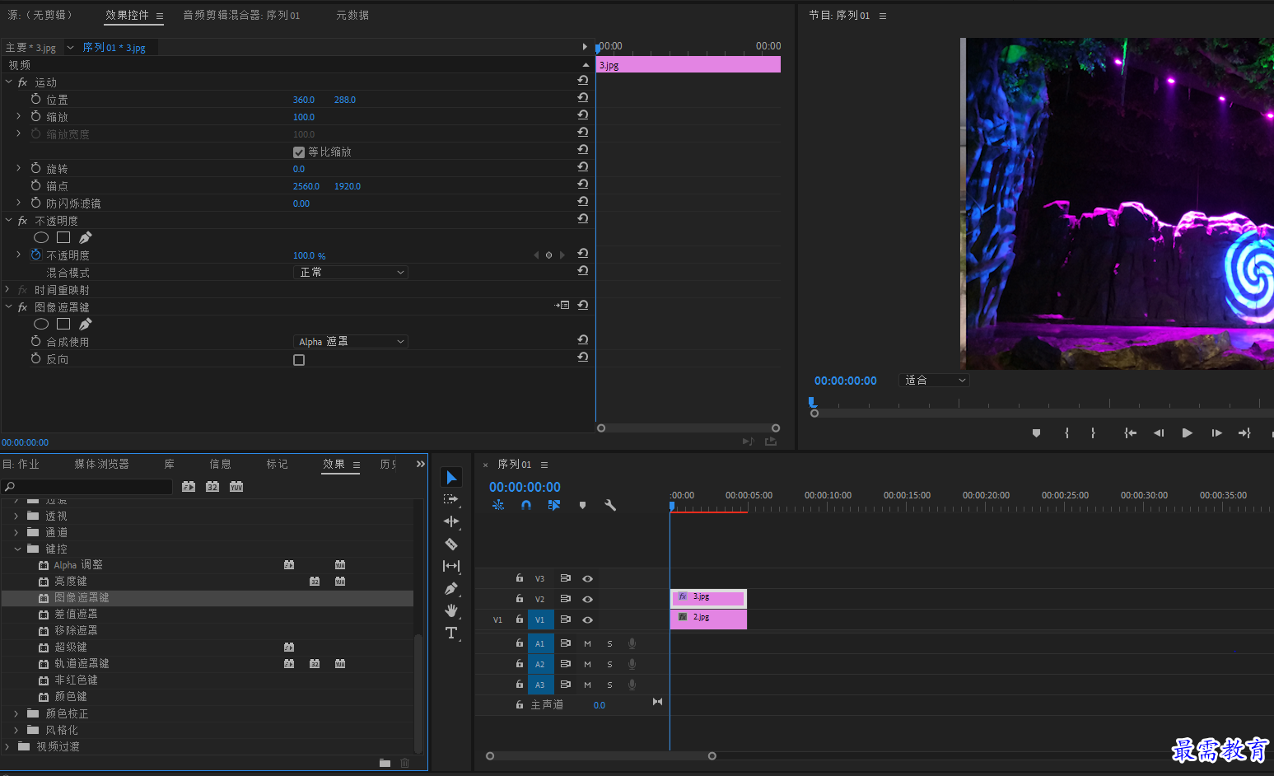Image resolution: width=1274 pixels, height=776 pixels.
Task: Create ellipse mask under 不透明度
Action: [41, 237]
